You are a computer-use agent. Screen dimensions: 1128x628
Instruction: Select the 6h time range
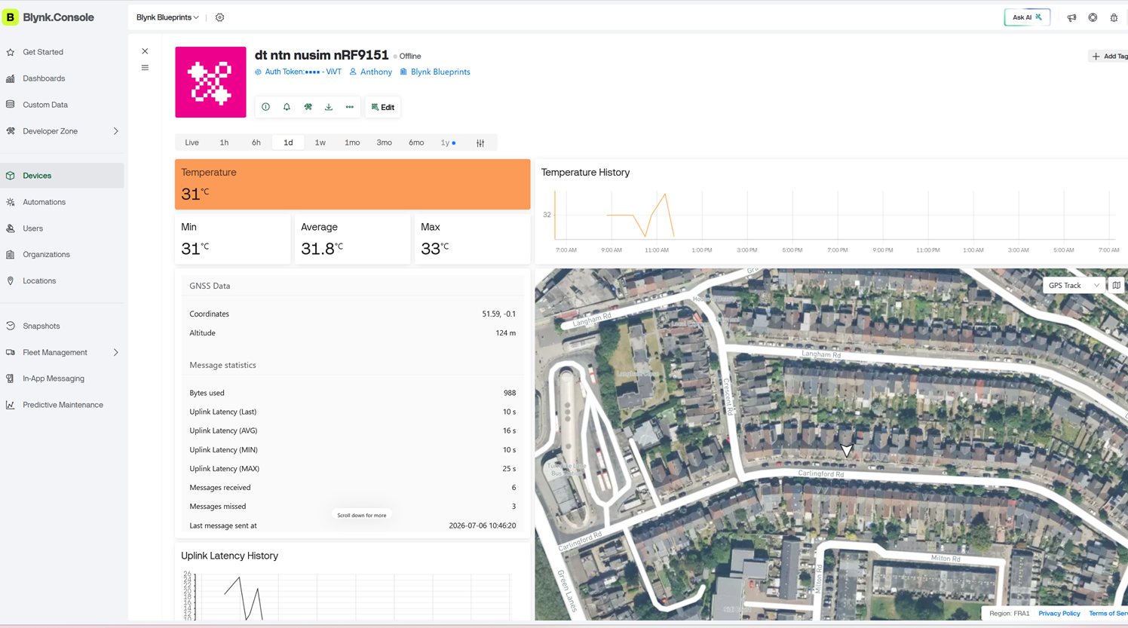(256, 142)
